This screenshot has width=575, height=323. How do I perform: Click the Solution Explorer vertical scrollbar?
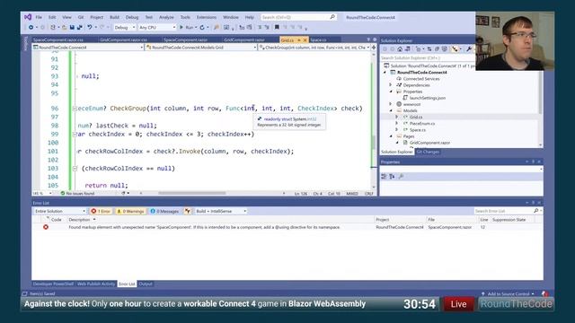coord(541,93)
